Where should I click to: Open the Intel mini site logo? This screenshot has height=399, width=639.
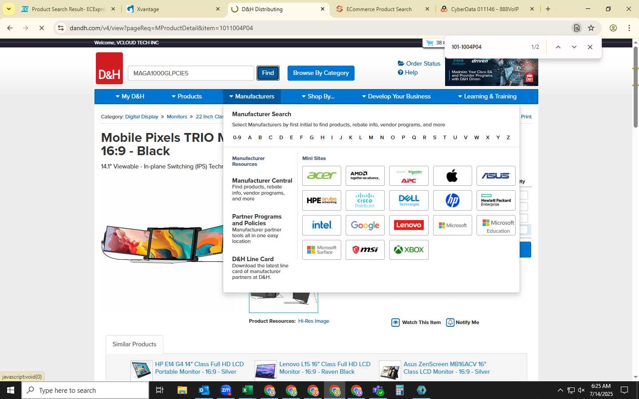click(x=322, y=225)
